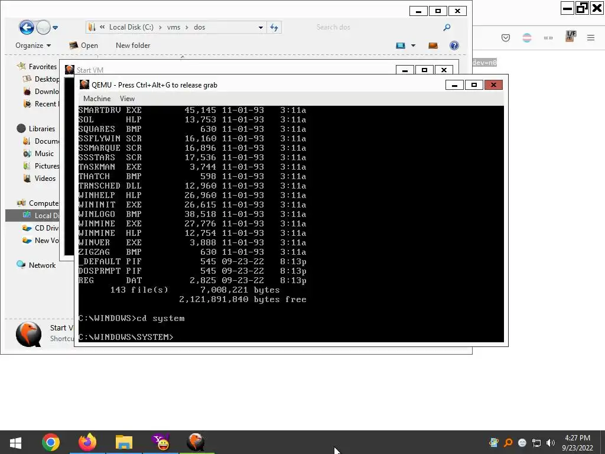This screenshot has width=605, height=454.
Task: Open the Firefox hamburger menu
Action: point(591,37)
